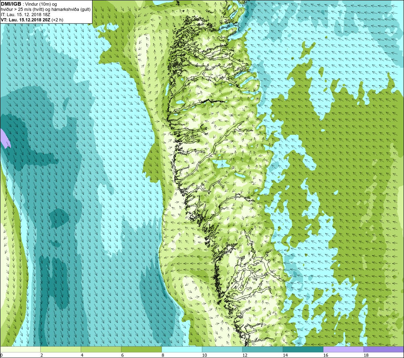Click the 10–12 m/s turquoise legend swatch

(222, 349)
